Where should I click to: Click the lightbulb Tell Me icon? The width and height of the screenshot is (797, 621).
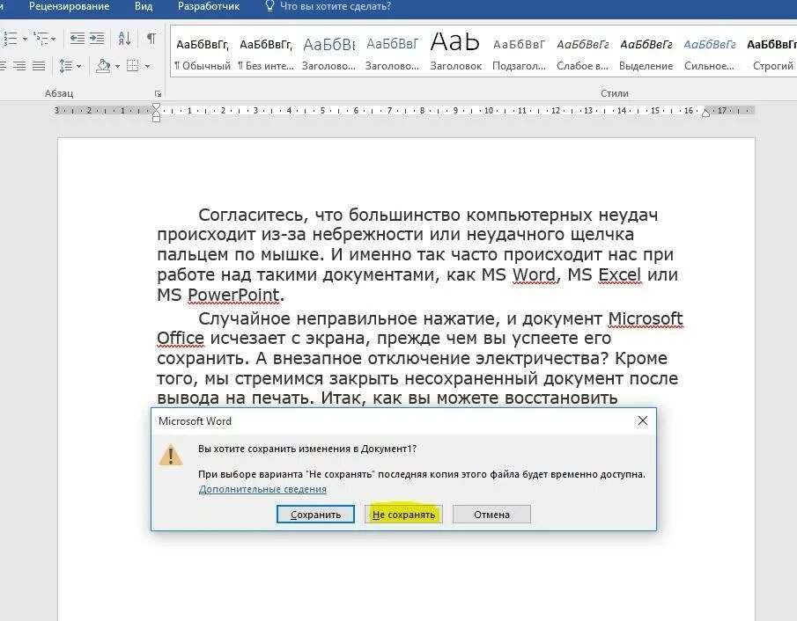[269, 6]
